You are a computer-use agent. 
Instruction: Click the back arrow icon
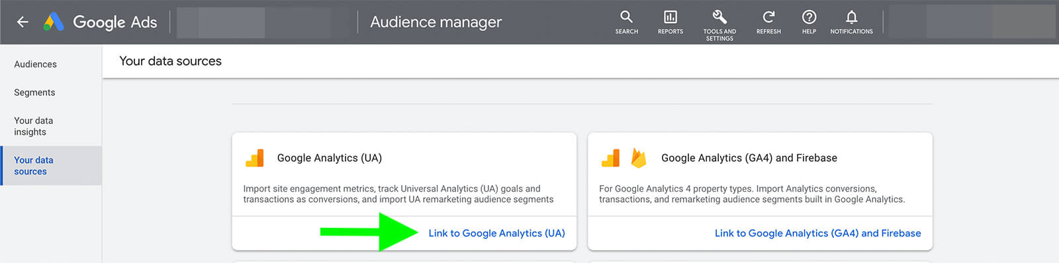[x=23, y=22]
